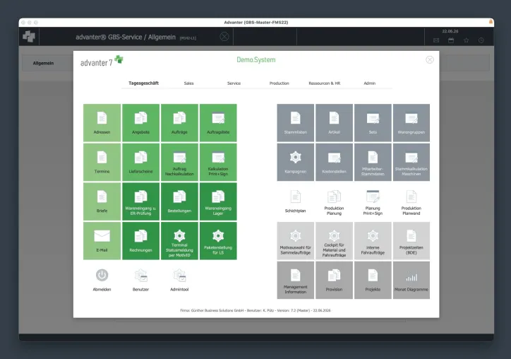Select the Tagesgeschäft tab
The height and width of the screenshot is (359, 511).
(144, 83)
